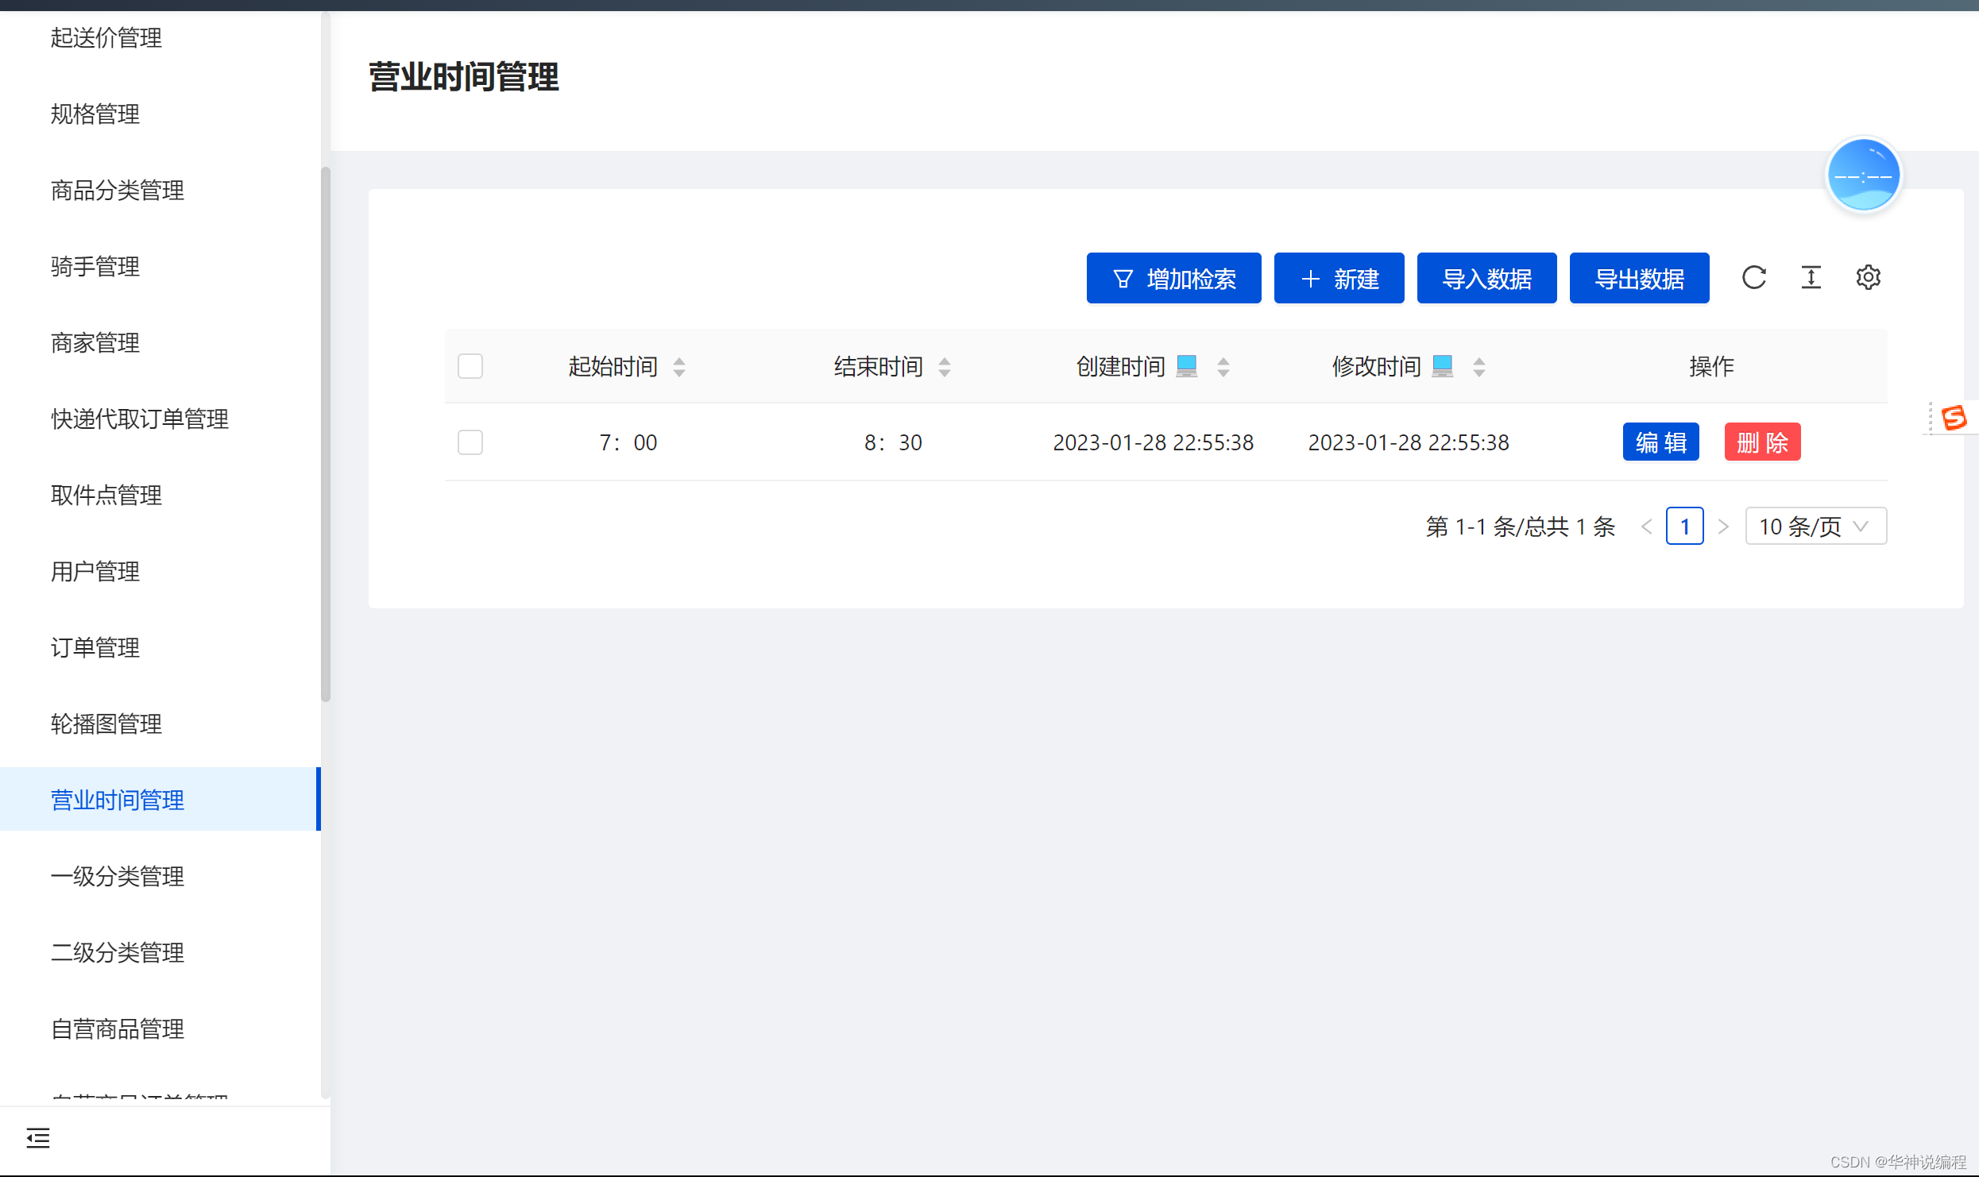Viewport: 1979px width, 1177px height.
Task: Collapse the sidebar with bottom menu icon
Action: (x=37, y=1137)
